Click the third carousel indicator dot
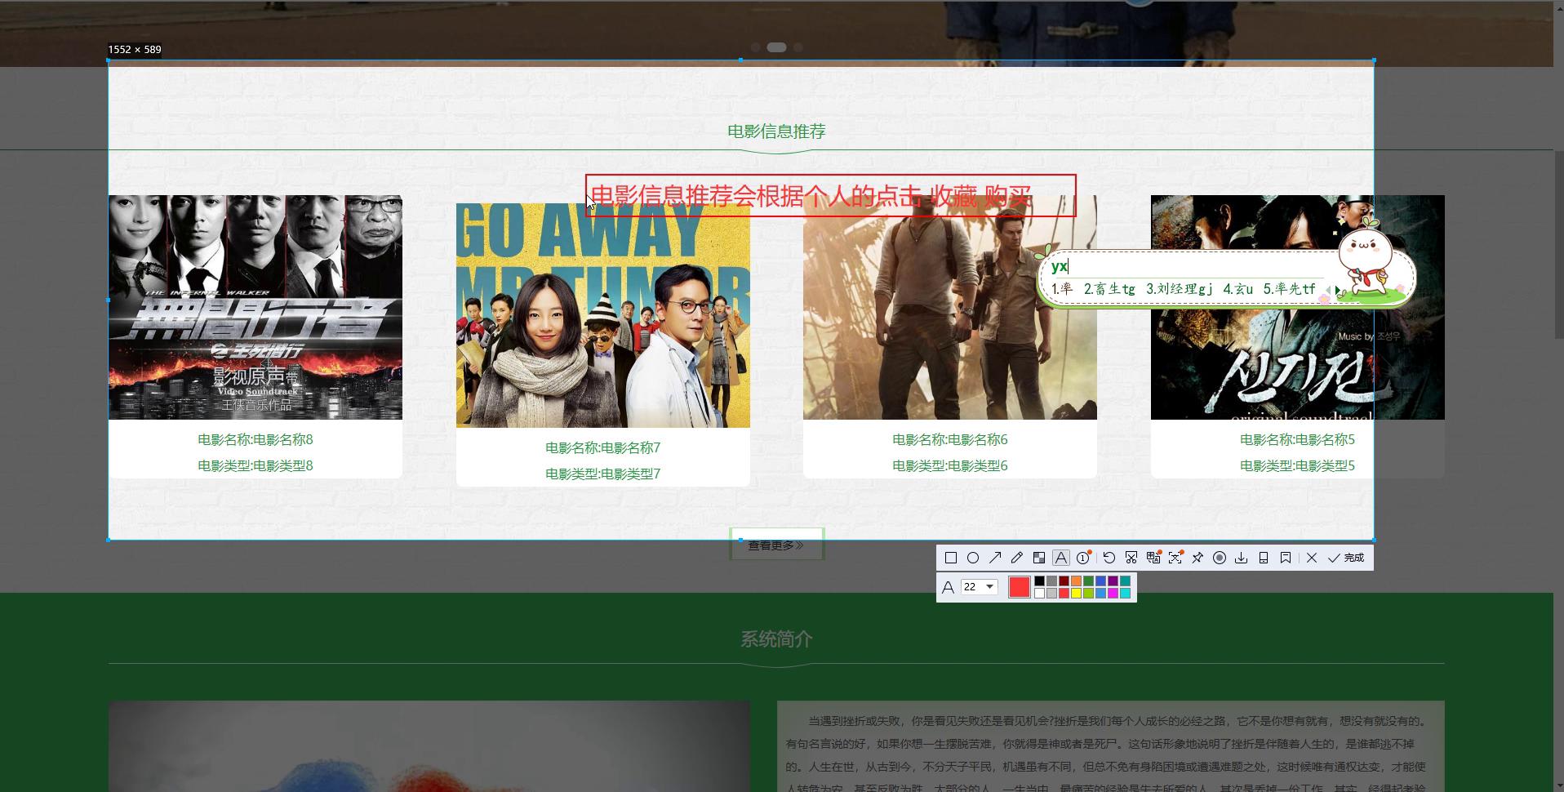Screen dimensions: 1564x792 click(798, 47)
